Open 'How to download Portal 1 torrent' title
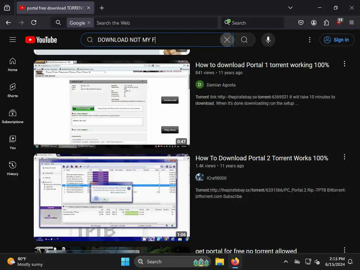360x270 pixels. 262,65
